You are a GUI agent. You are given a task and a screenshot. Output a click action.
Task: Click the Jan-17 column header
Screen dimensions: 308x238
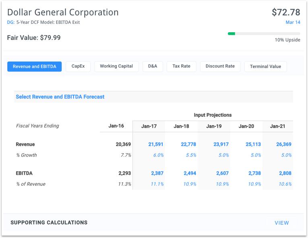tap(149, 126)
